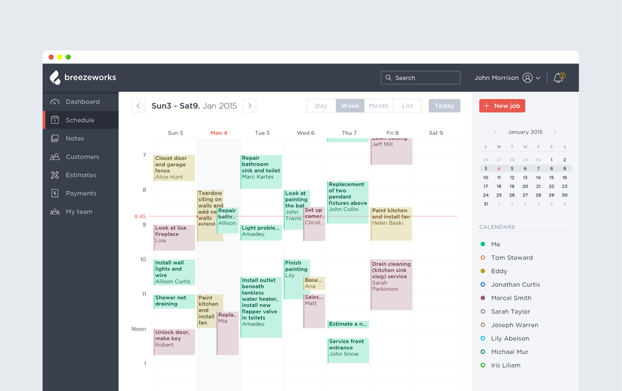Select January 31 in mini calendar

[x=486, y=204]
